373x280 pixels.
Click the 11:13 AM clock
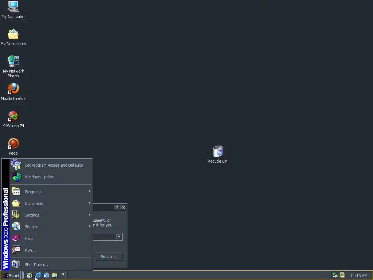(359, 276)
